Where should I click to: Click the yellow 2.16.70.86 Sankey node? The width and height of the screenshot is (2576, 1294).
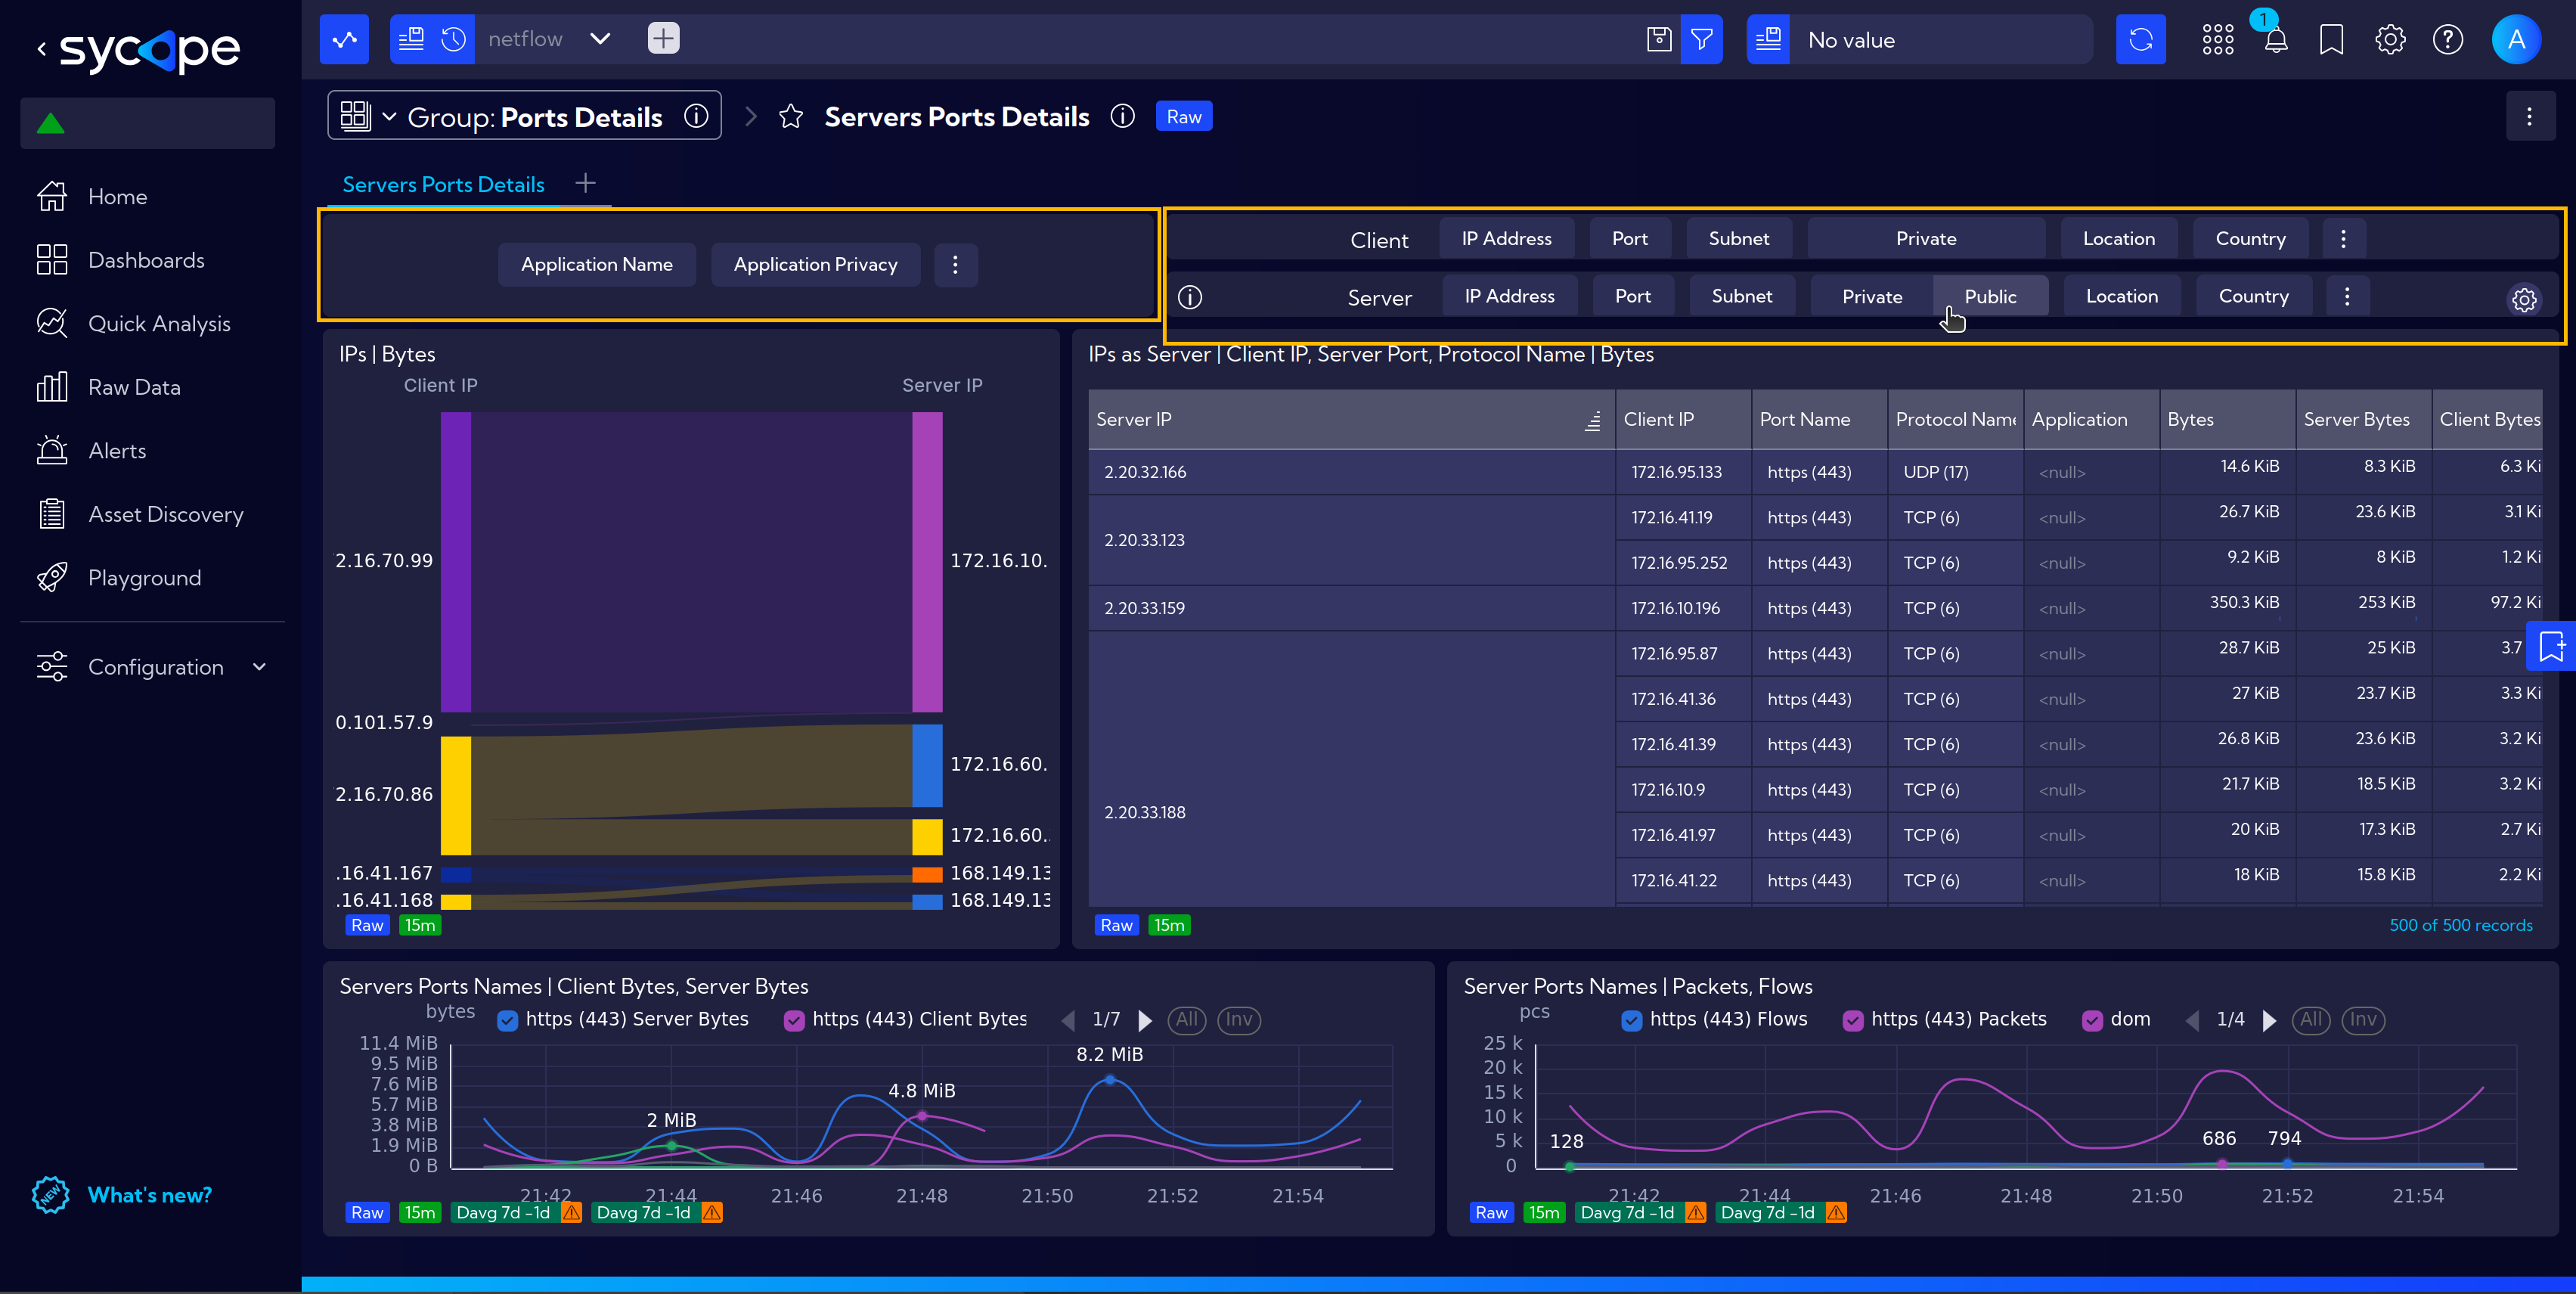click(x=455, y=796)
